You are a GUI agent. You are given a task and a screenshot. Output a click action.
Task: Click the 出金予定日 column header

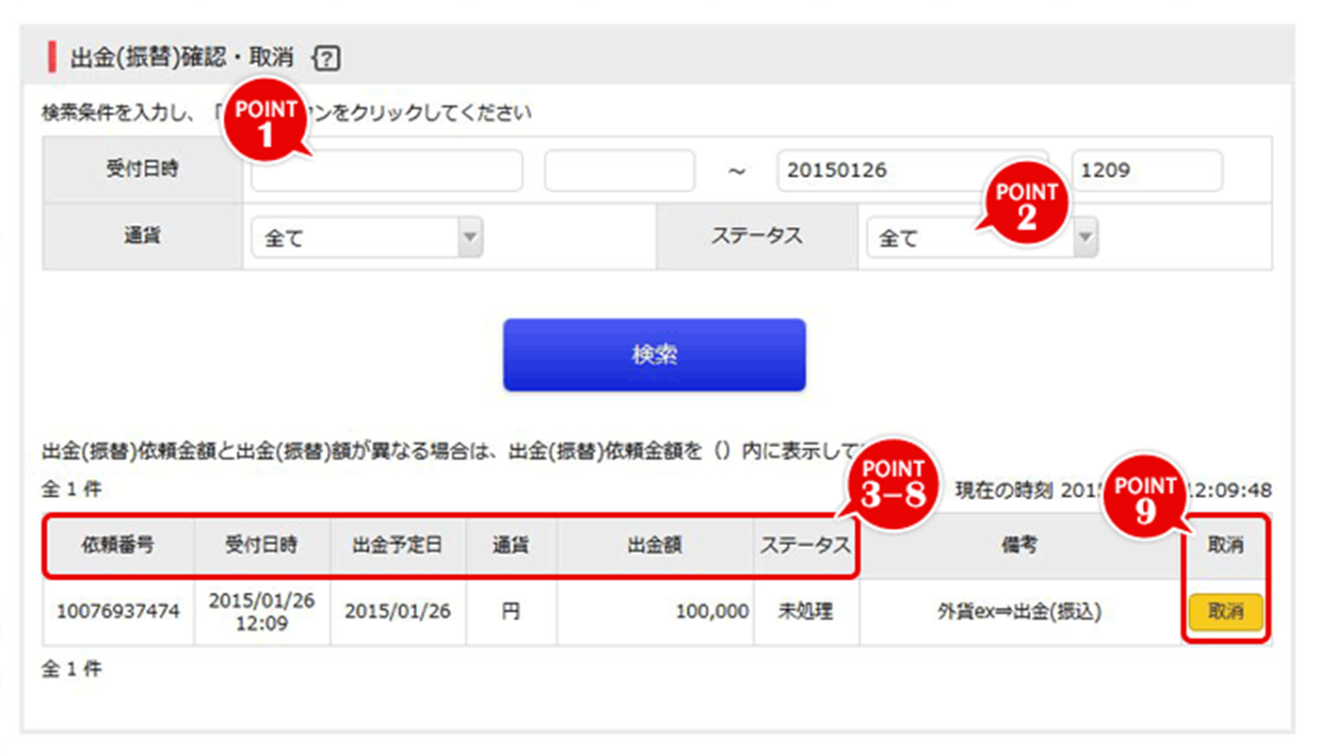399,547
